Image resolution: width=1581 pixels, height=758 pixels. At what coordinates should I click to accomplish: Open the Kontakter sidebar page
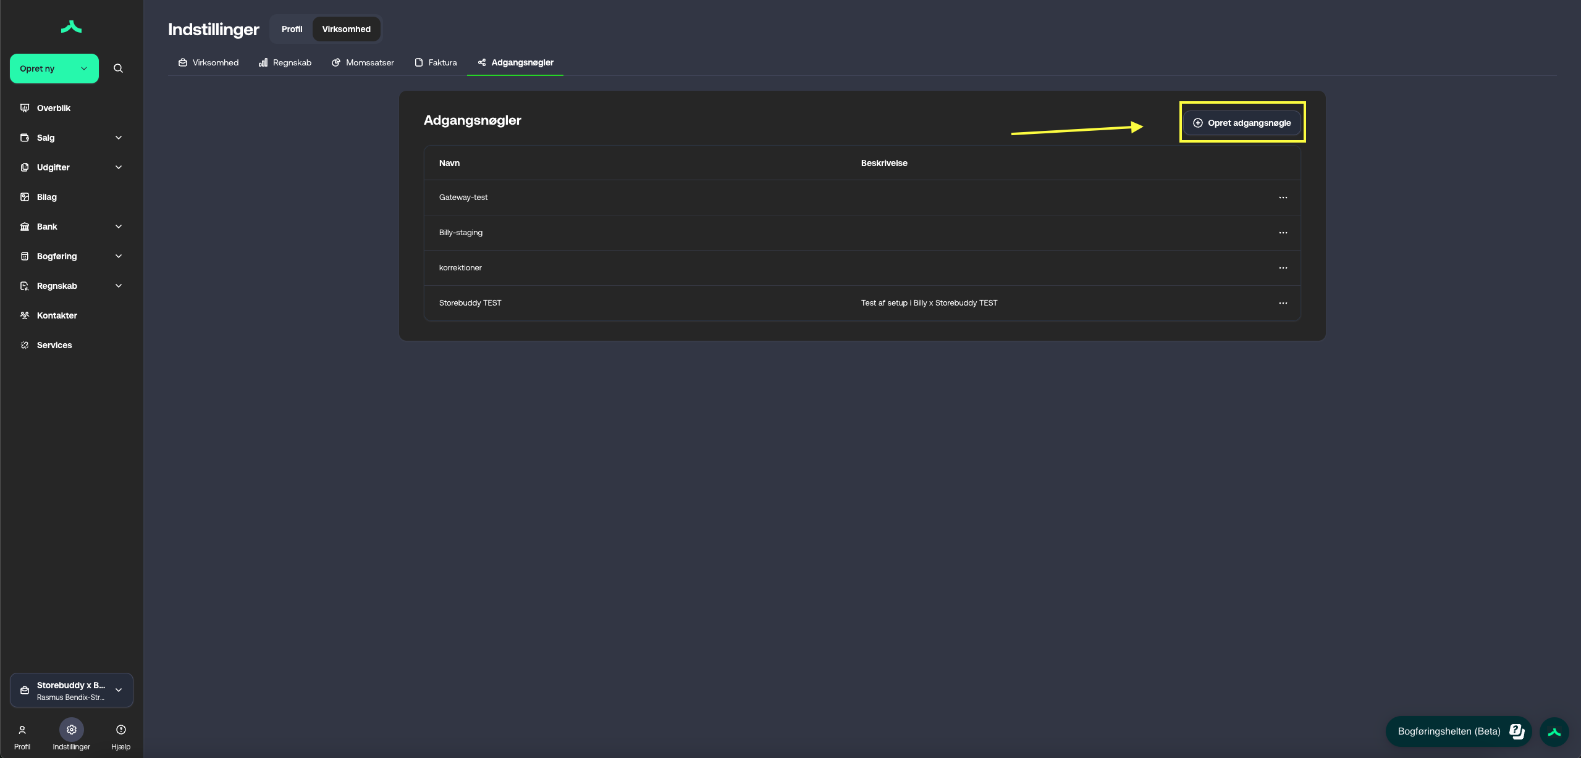point(57,315)
